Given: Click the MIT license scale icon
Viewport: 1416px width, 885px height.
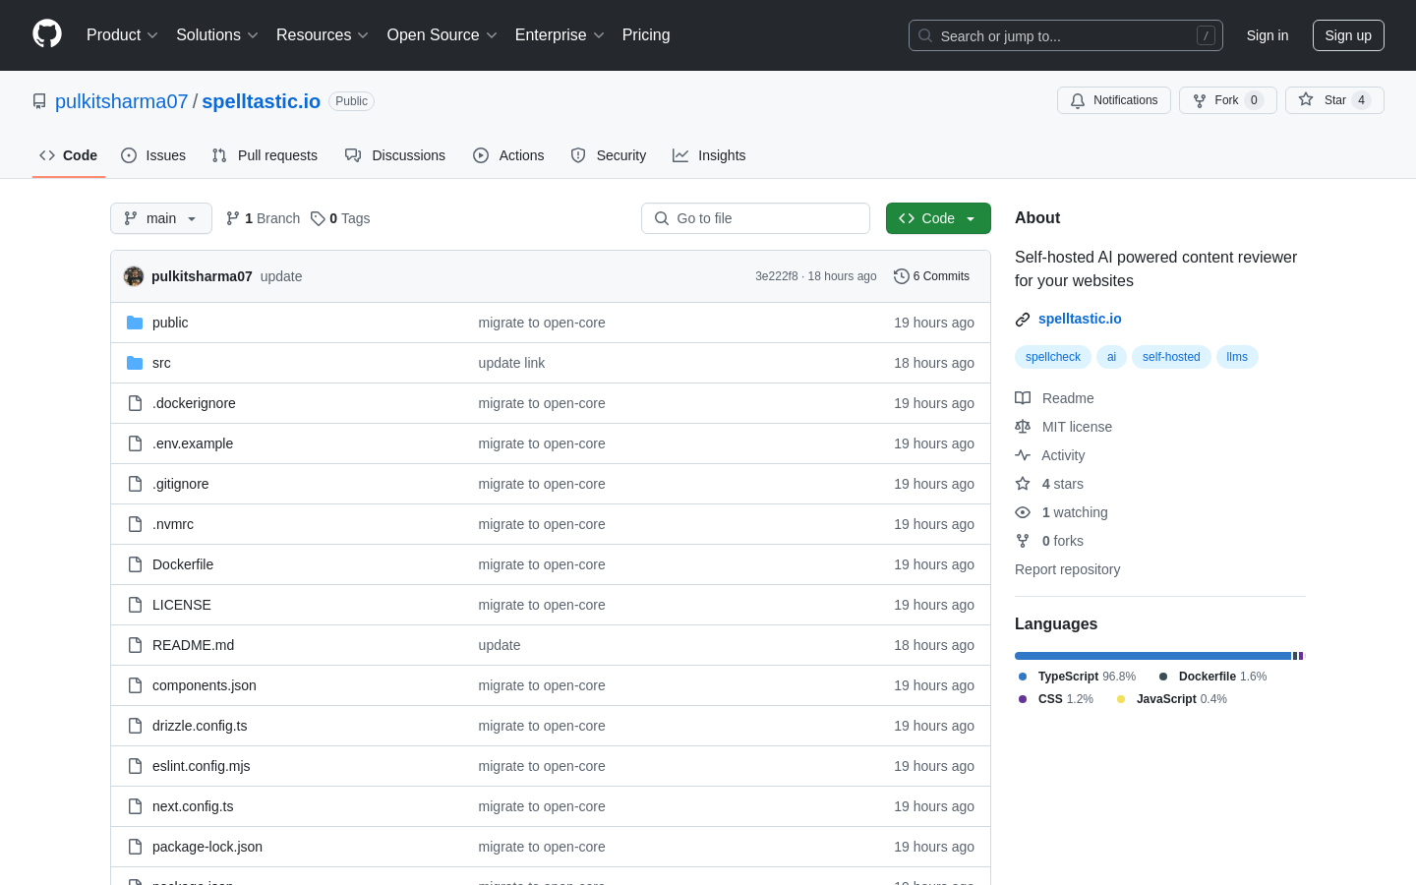Looking at the screenshot, I should [1023, 427].
